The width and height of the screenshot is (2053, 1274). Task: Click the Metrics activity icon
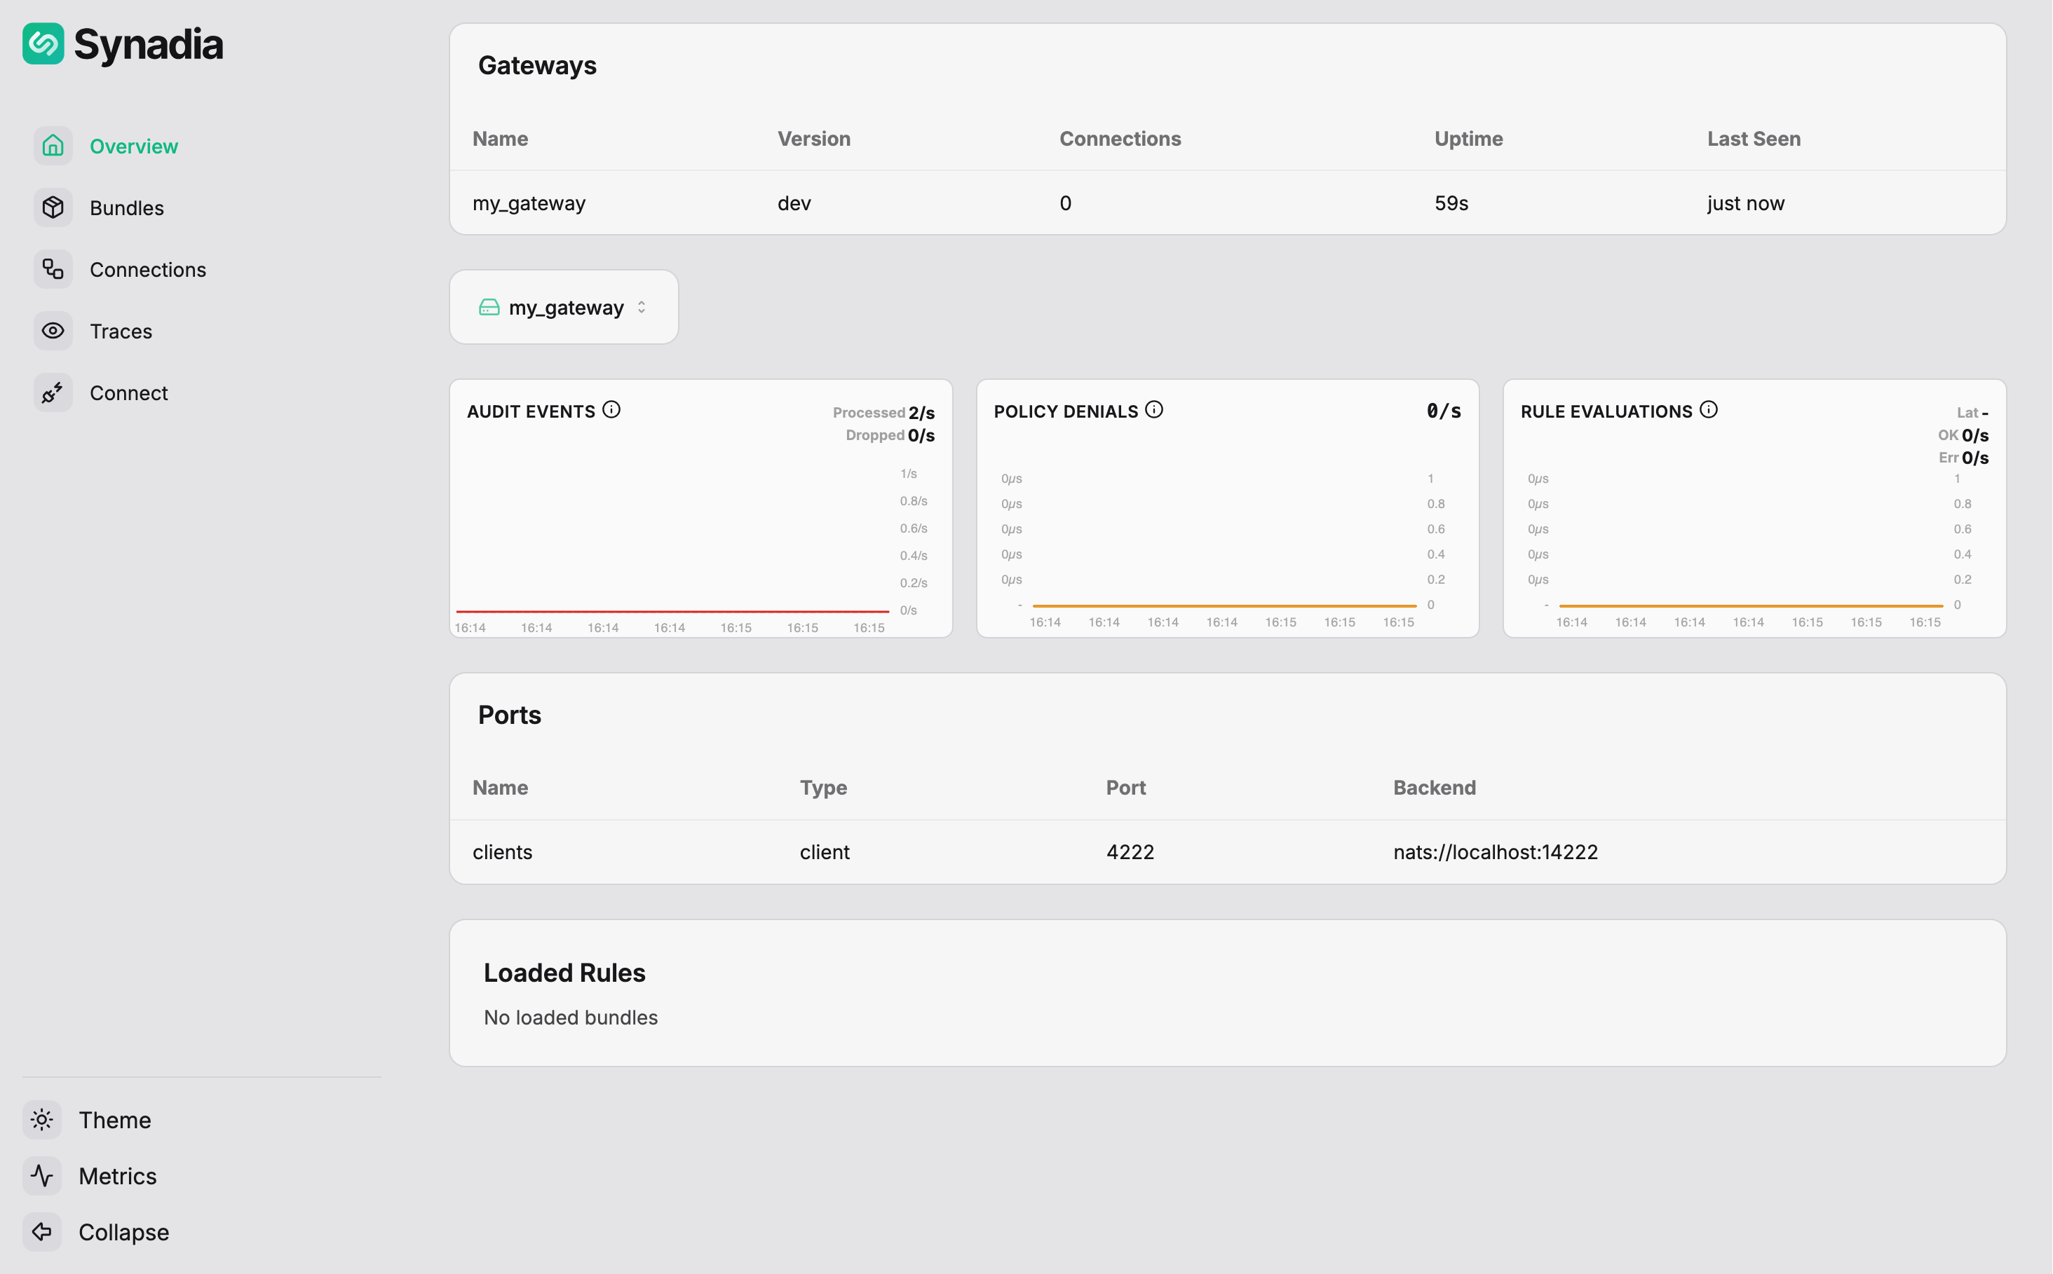(x=42, y=1175)
